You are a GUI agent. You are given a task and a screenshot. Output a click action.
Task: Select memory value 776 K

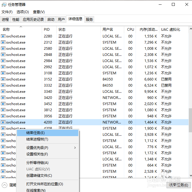(x=152, y=147)
